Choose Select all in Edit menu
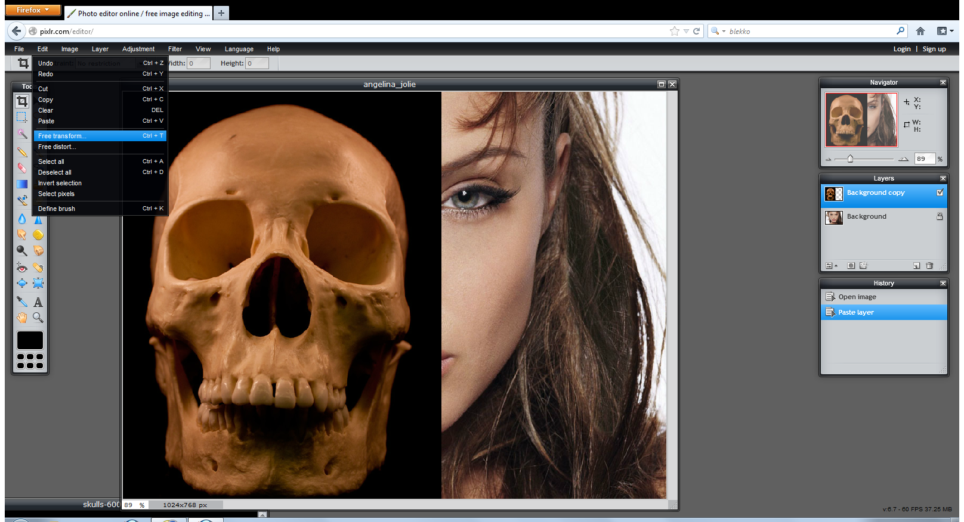 tap(100, 161)
